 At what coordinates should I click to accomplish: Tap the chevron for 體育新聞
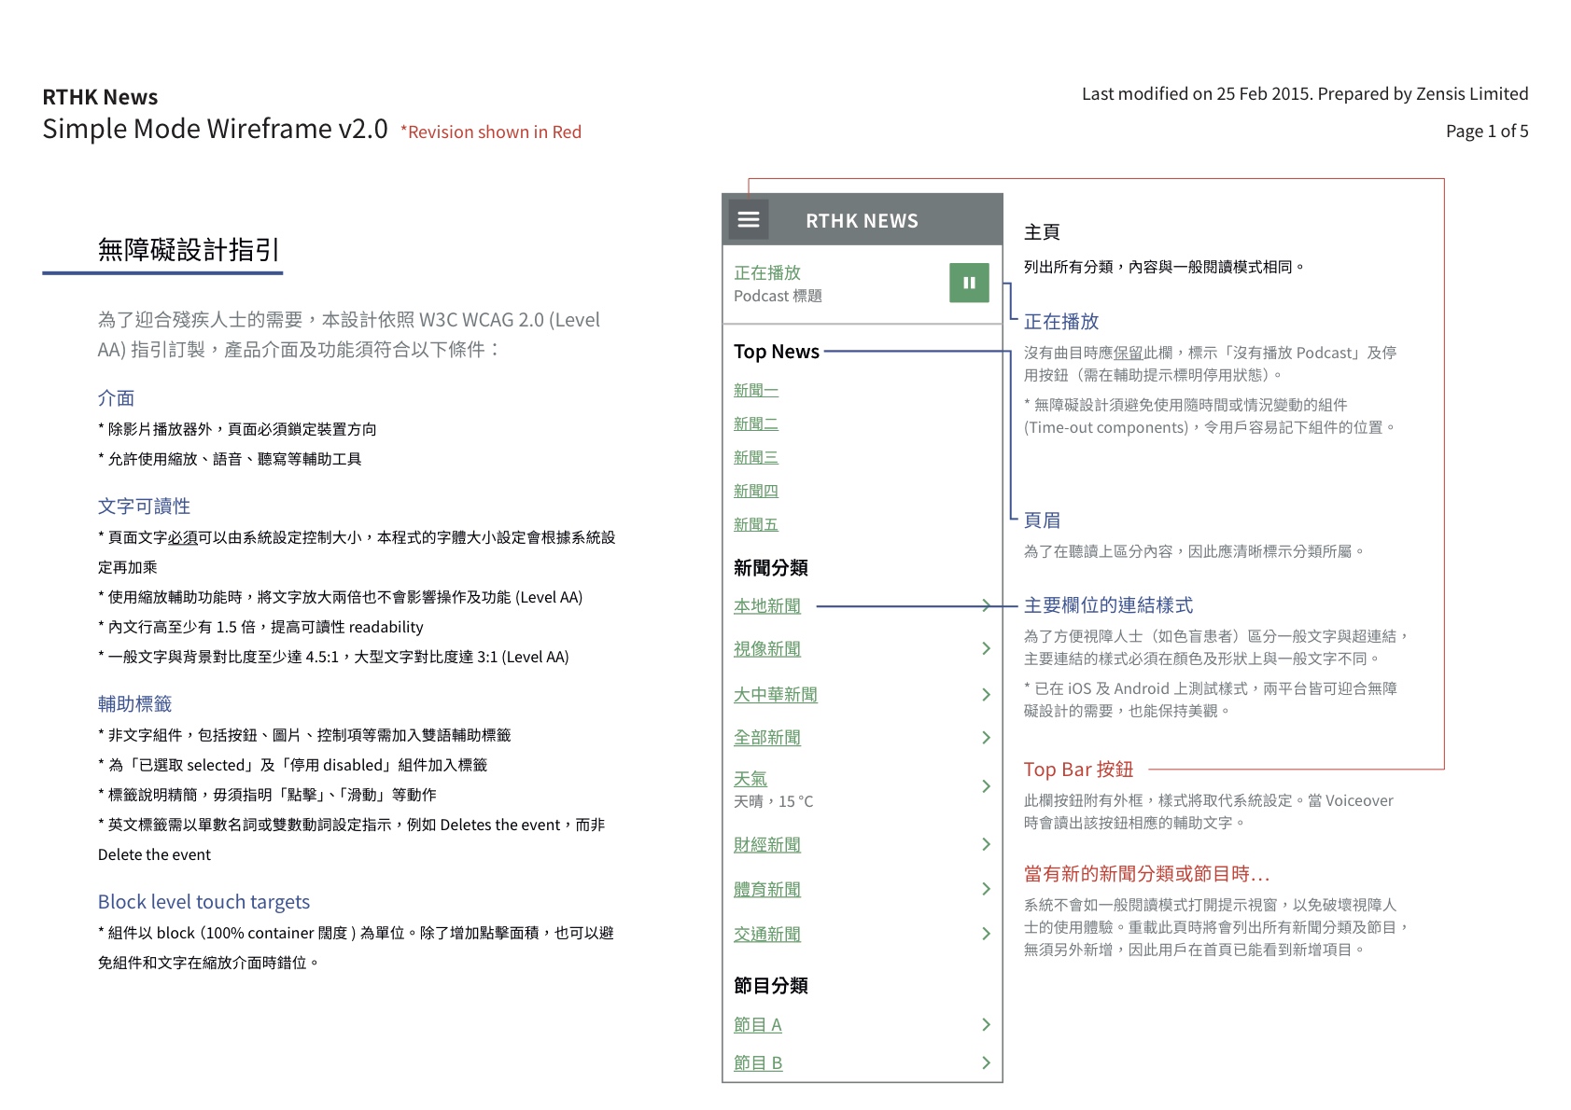(x=986, y=889)
